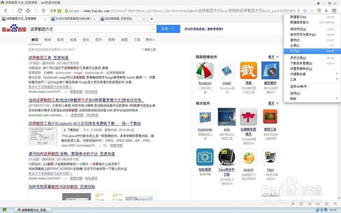Viewport: 341px width, 213px height.
Task: Select the 新闻 search category
Action: click(x=48, y=40)
